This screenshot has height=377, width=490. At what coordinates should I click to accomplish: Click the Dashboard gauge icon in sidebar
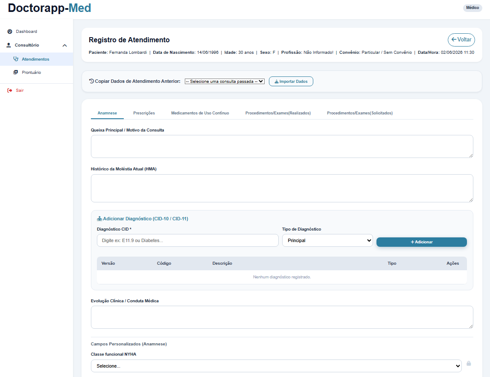point(10,32)
